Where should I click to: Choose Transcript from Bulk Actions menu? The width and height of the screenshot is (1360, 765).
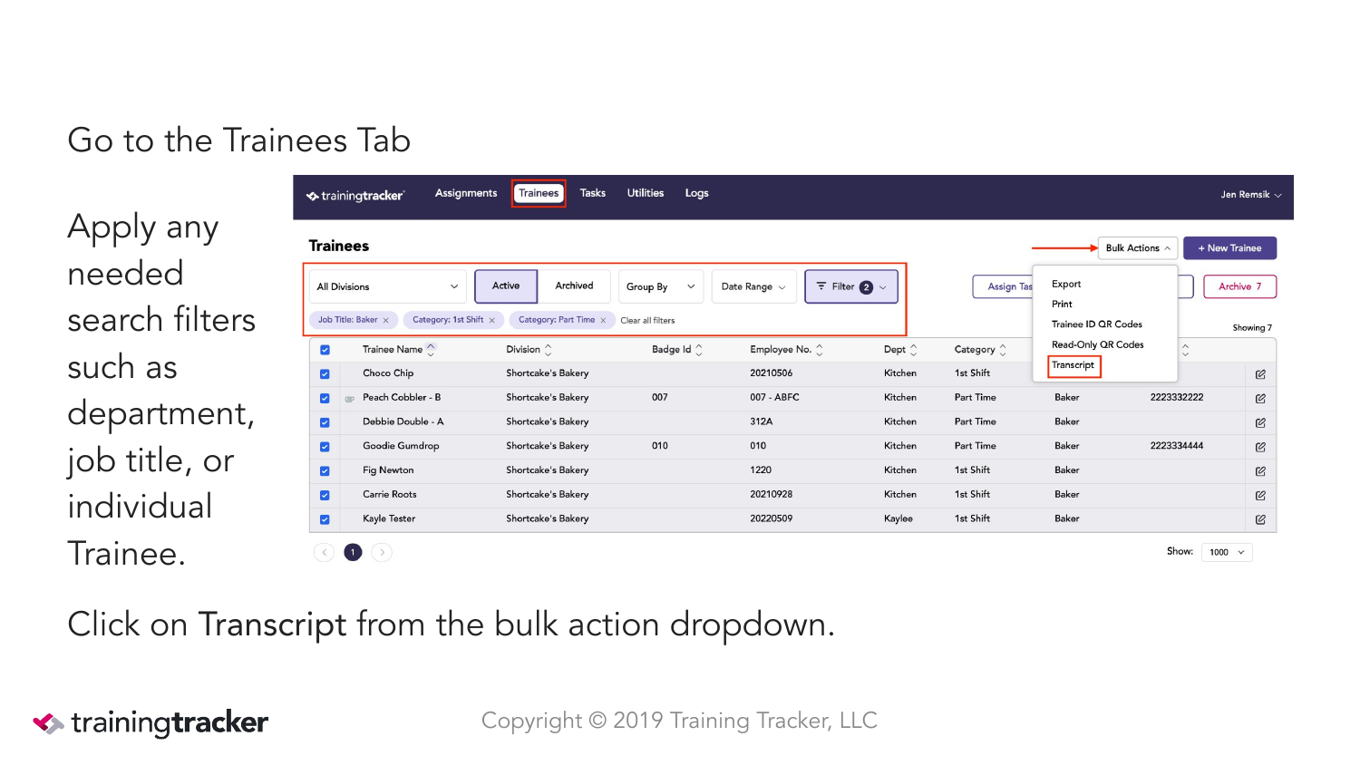click(x=1073, y=365)
